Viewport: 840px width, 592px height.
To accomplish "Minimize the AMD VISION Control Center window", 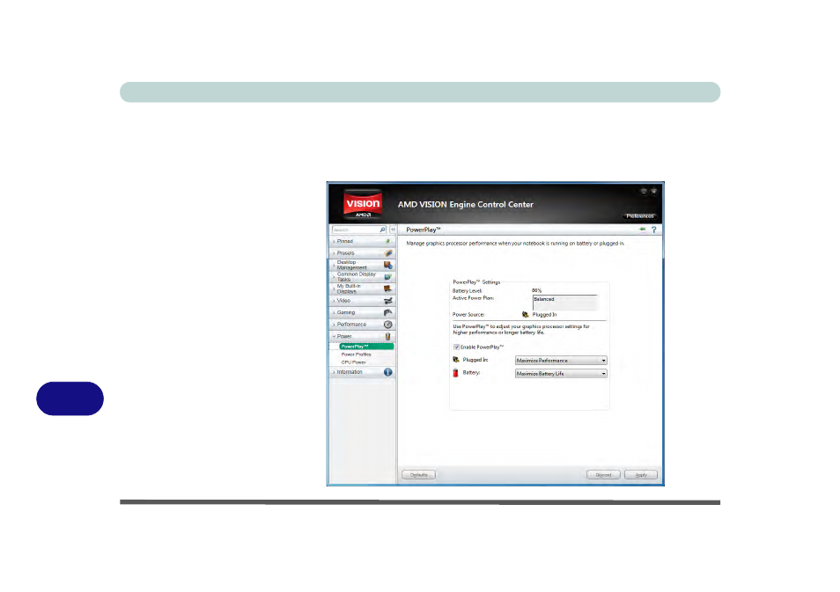I will pyautogui.click(x=644, y=191).
